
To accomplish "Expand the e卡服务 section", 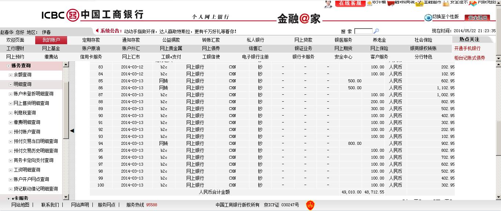I will 8,198.
